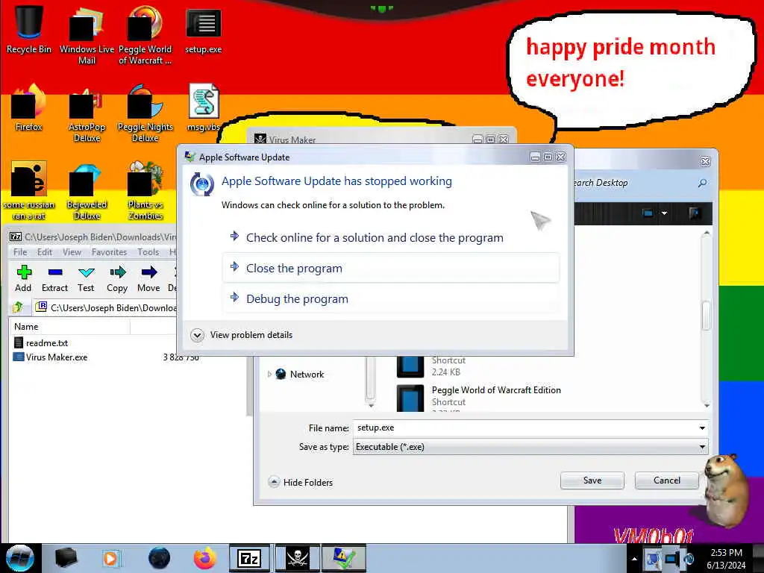This screenshot has width=764, height=573.
Task: Open the Windows Start button
Action: coord(19,558)
